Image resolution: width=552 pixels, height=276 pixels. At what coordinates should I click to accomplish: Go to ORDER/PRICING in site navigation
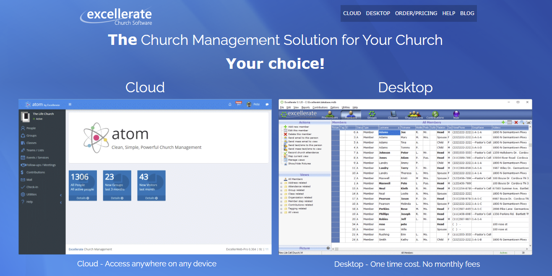(x=416, y=13)
